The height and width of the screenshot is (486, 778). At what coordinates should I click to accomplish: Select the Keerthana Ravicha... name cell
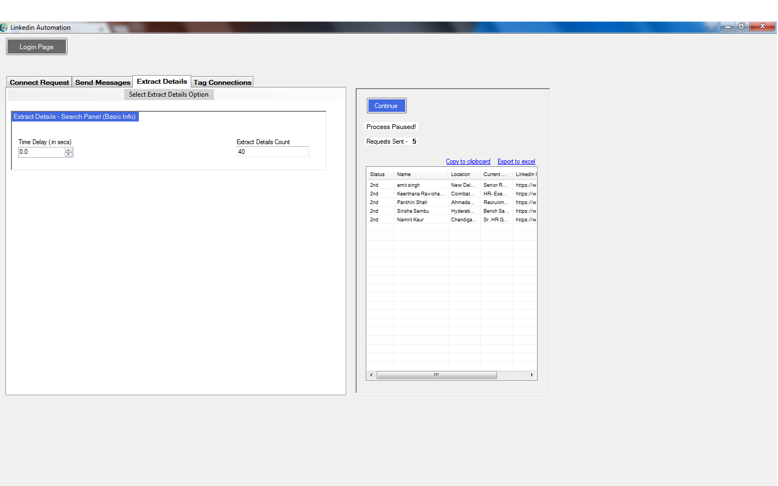click(421, 194)
